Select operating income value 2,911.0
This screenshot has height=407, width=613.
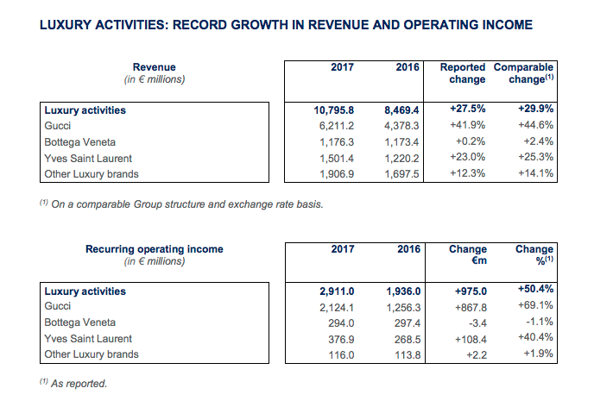click(337, 291)
